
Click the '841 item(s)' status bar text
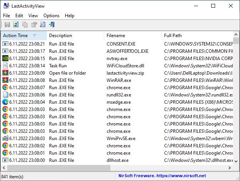coord(12,177)
